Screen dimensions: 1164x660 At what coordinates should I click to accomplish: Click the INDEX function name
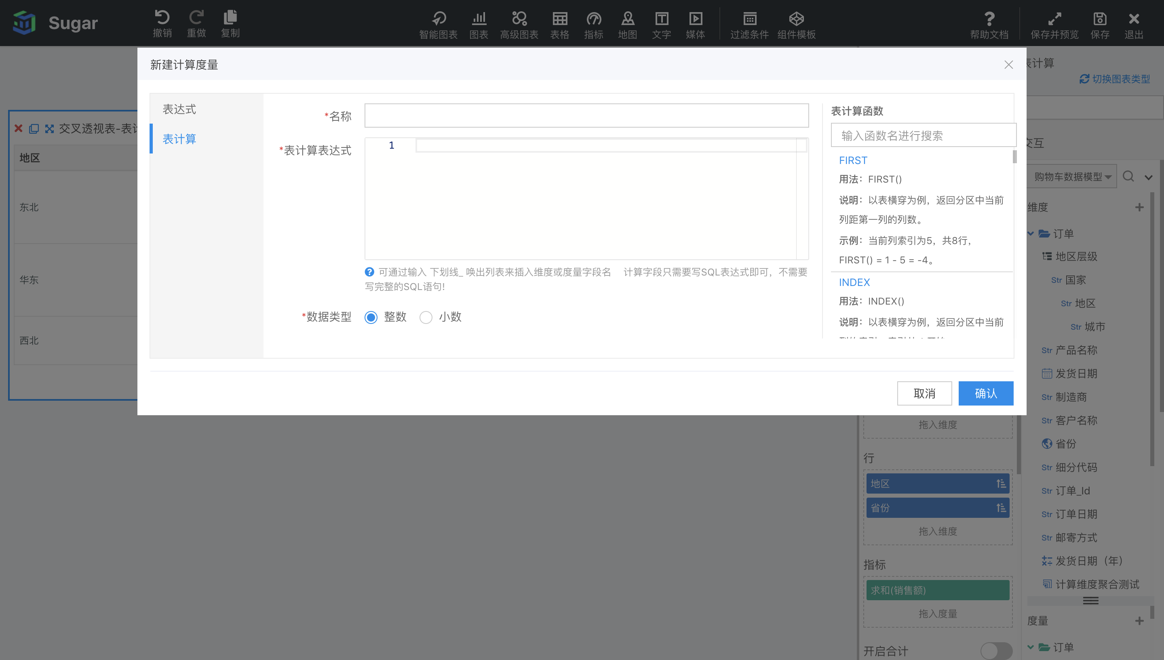pos(854,282)
